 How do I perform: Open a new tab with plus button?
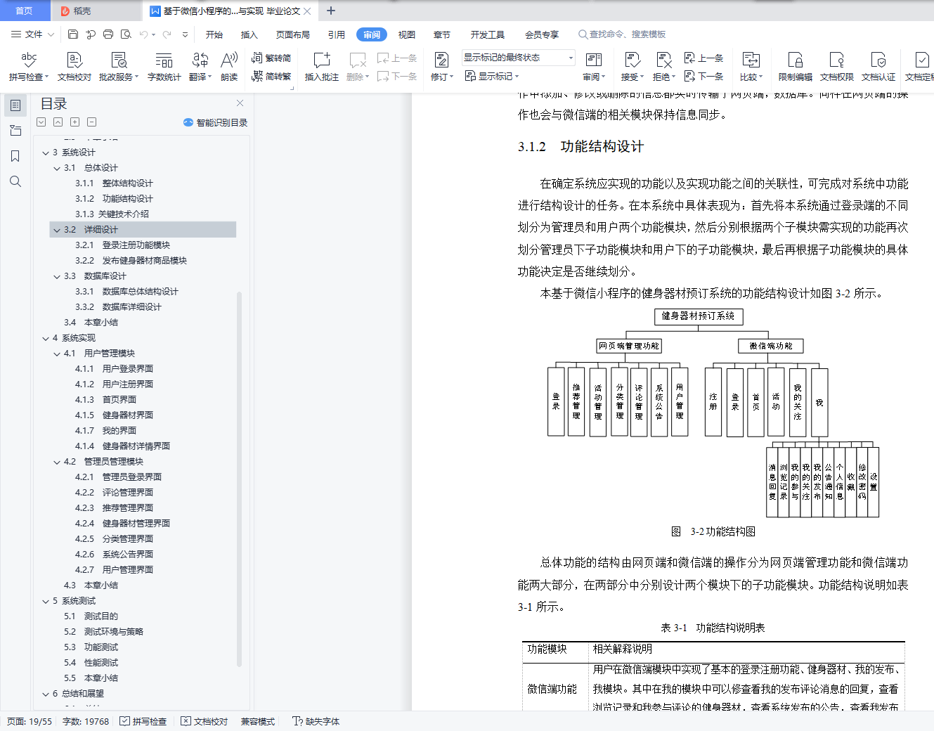(331, 11)
